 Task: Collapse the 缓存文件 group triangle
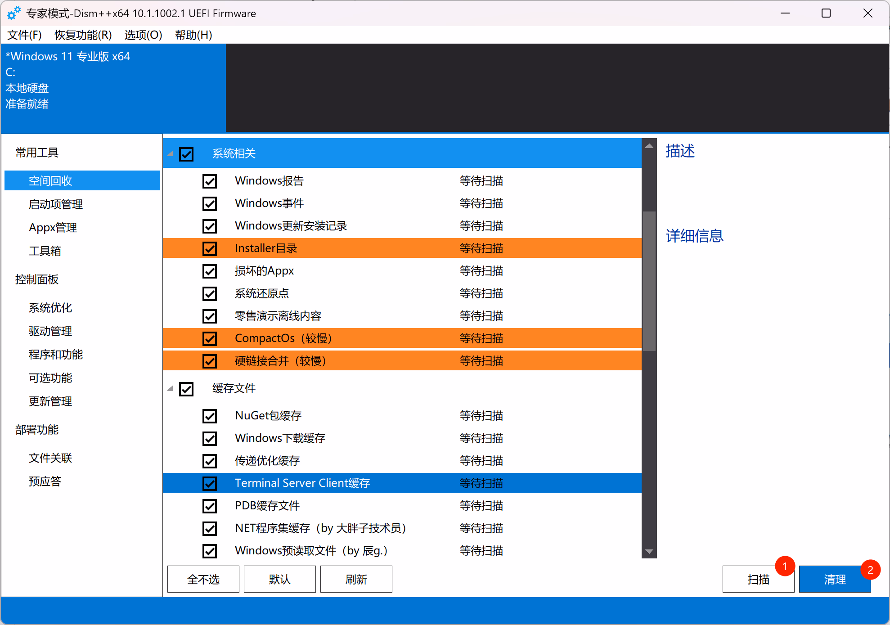[171, 388]
